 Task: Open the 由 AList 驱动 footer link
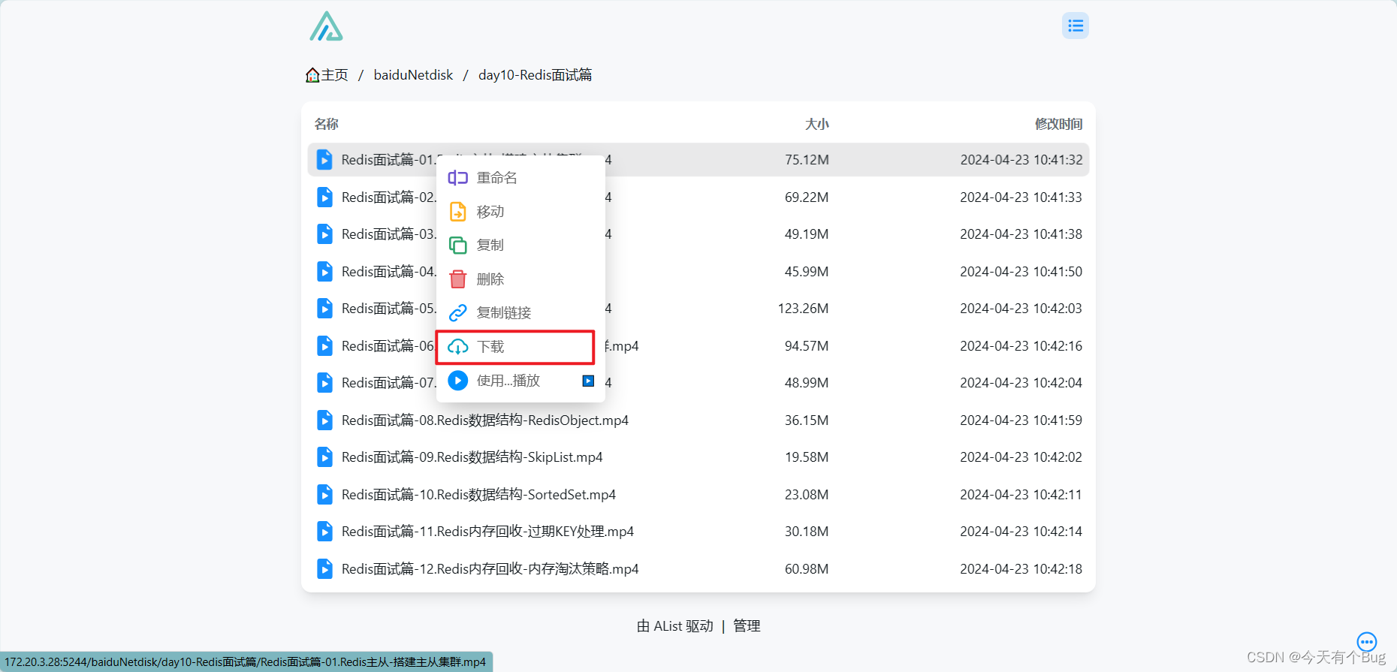(x=674, y=626)
